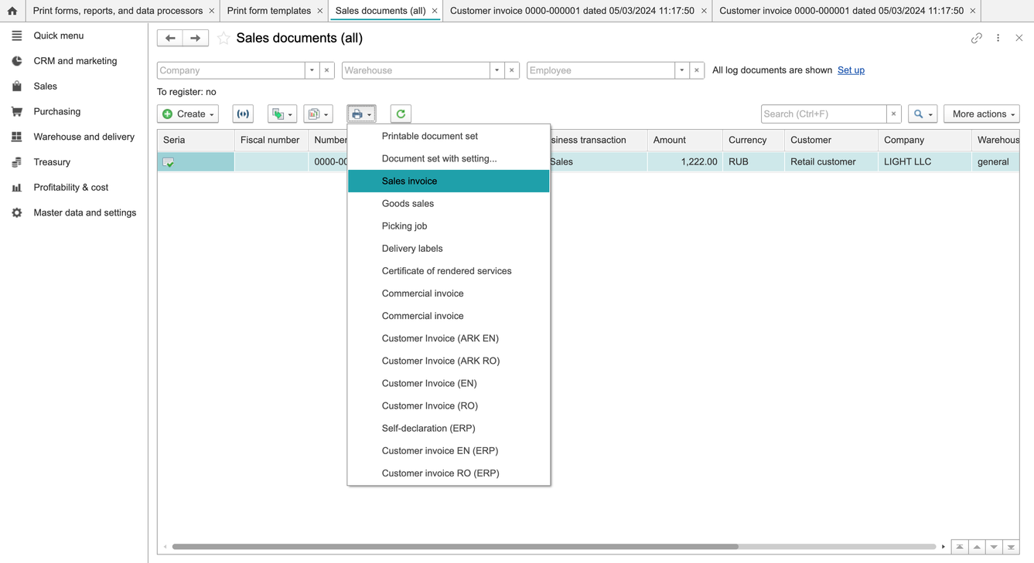Image resolution: width=1034 pixels, height=563 pixels.
Task: Open the Sales section in sidebar
Action: tap(45, 86)
